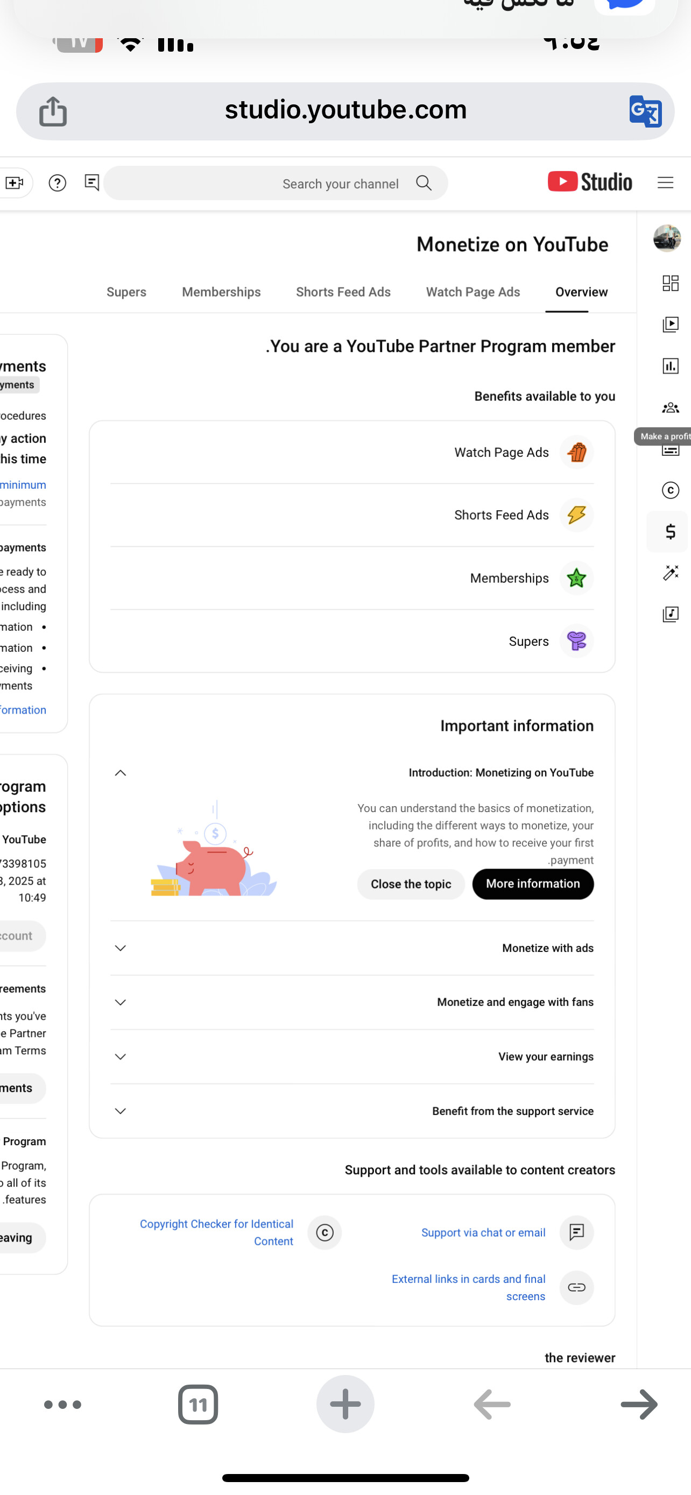691x1495 pixels.
Task: Open the Dashboard sidebar icon
Action: point(670,283)
